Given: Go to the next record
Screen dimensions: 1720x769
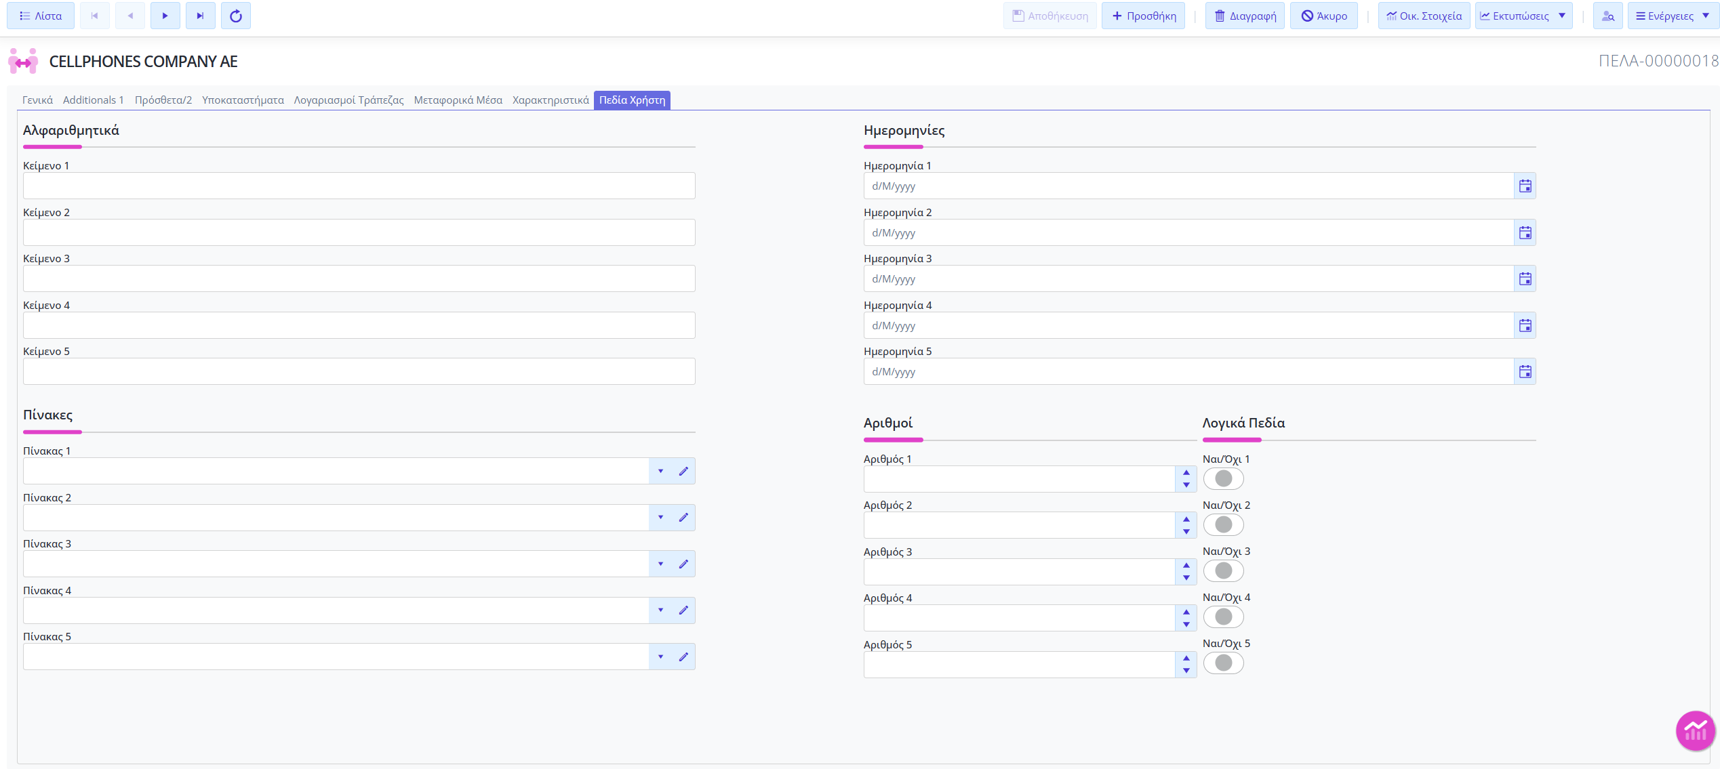Looking at the screenshot, I should 165,16.
